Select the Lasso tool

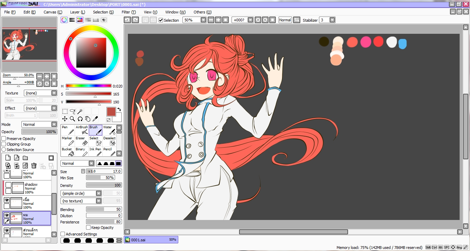point(73,111)
